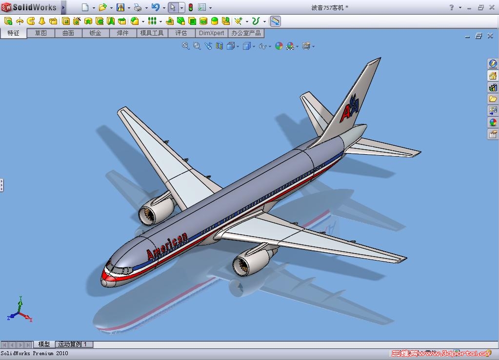The height and width of the screenshot is (360, 499).
Task: Expand the Fillet dropdown arrow
Action: tap(143, 21)
